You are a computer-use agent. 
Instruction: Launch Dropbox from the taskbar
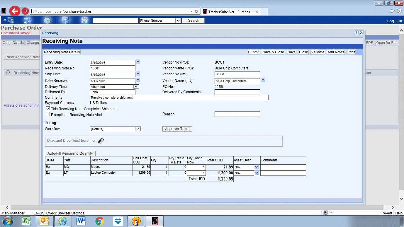118,221
